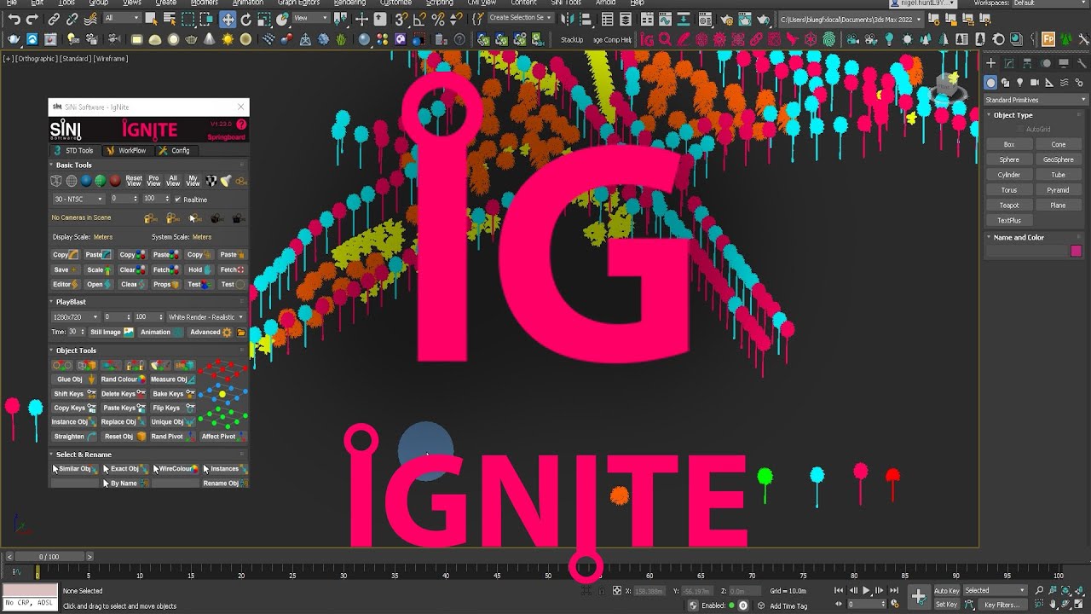Activate the Select and Rotate tool

(246, 19)
